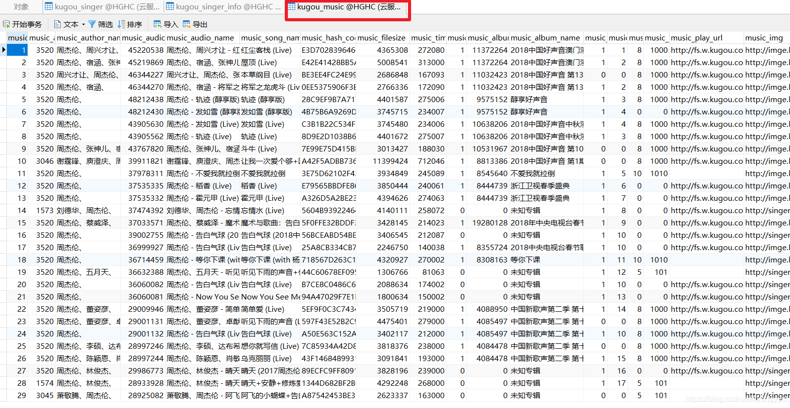790x408 pixels.
Task: Select audio id cell 37033571 in row 15
Action: 143,223
